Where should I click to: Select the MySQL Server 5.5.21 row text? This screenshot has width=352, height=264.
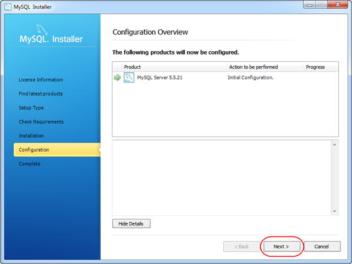pyautogui.click(x=159, y=78)
